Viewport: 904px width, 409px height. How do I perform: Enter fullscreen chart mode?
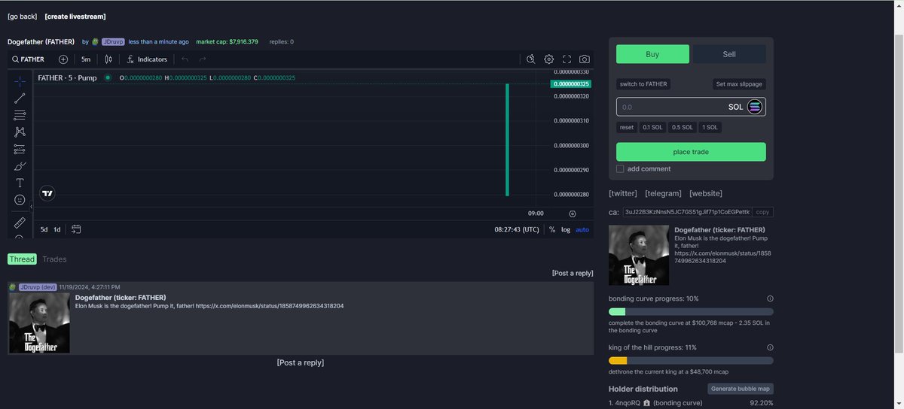(567, 59)
